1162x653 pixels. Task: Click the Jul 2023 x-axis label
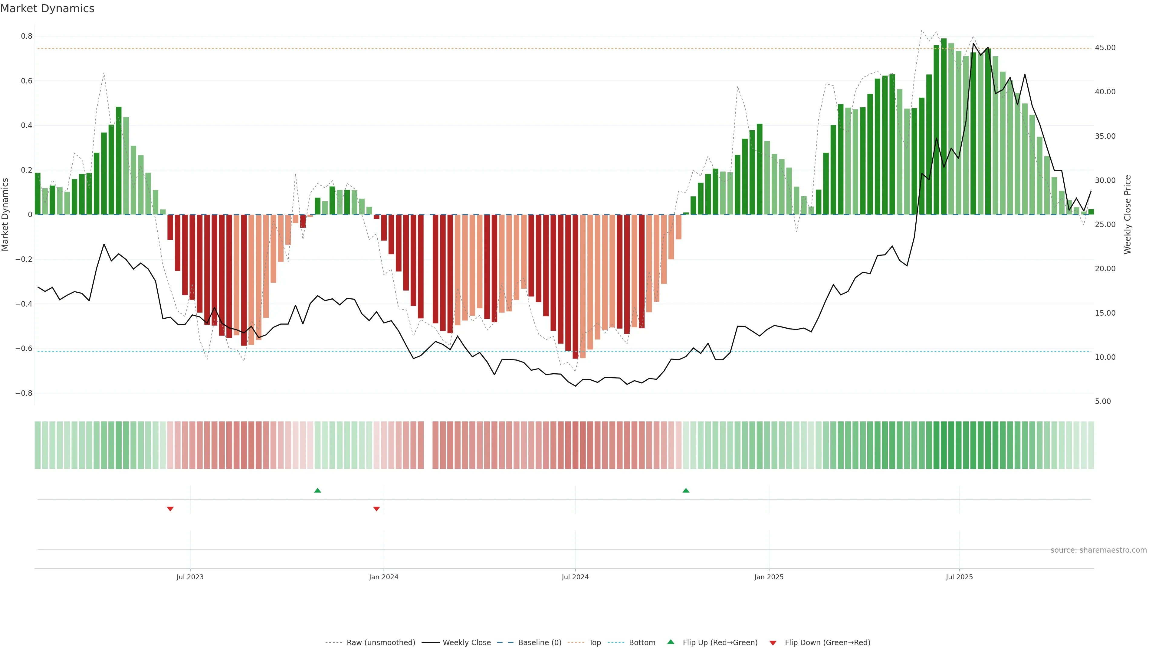[190, 577]
